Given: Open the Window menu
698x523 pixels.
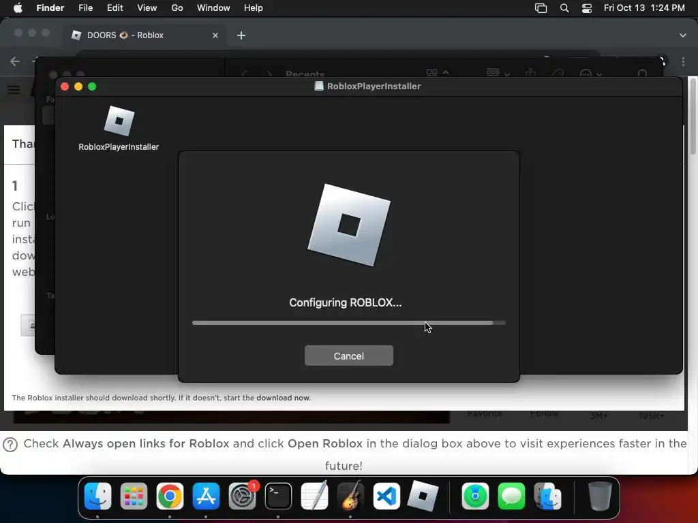Looking at the screenshot, I should (x=213, y=8).
